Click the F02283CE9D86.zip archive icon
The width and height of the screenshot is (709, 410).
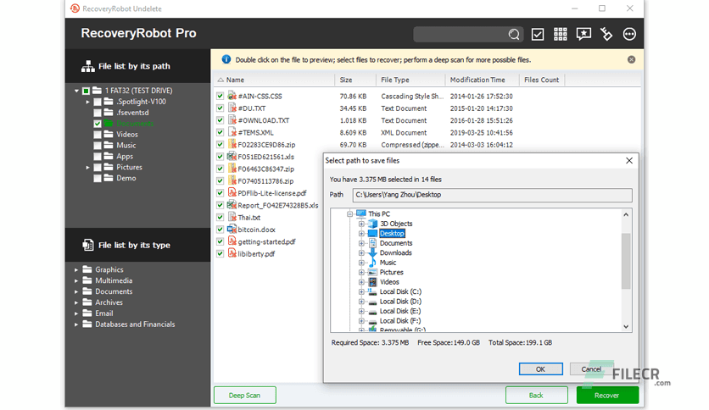click(x=232, y=145)
